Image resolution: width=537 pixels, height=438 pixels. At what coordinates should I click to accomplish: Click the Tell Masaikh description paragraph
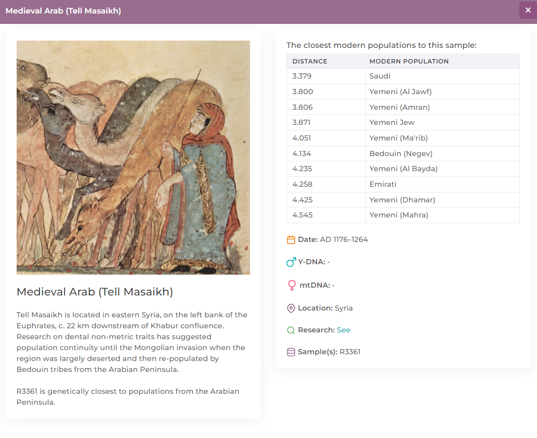click(x=132, y=342)
